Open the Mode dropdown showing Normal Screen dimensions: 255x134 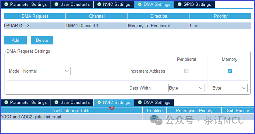(47, 71)
